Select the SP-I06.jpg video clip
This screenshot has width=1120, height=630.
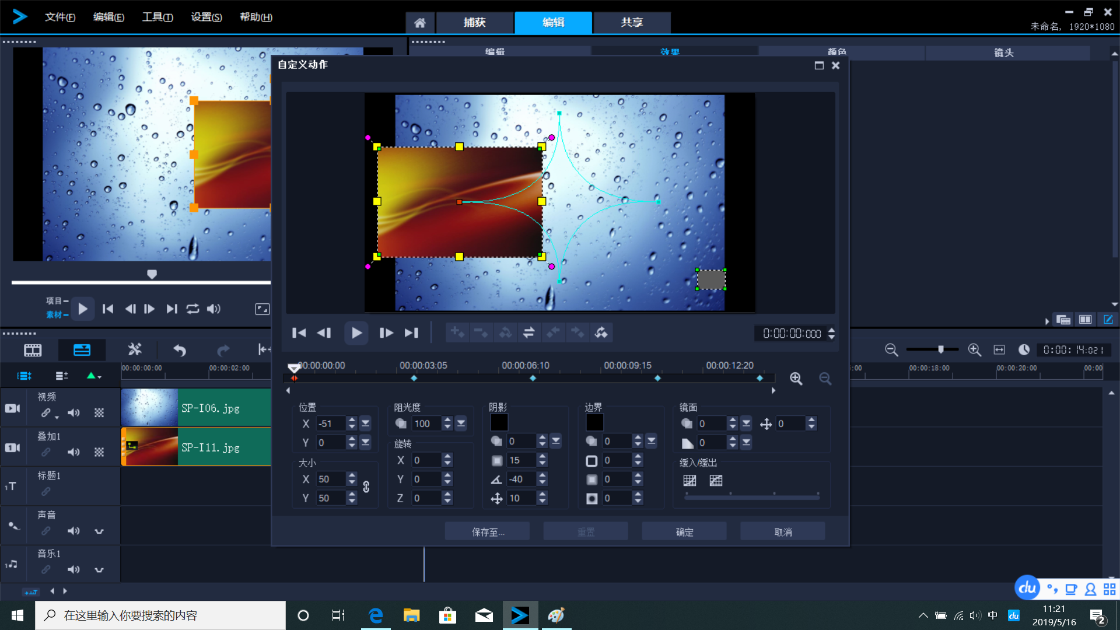click(196, 408)
